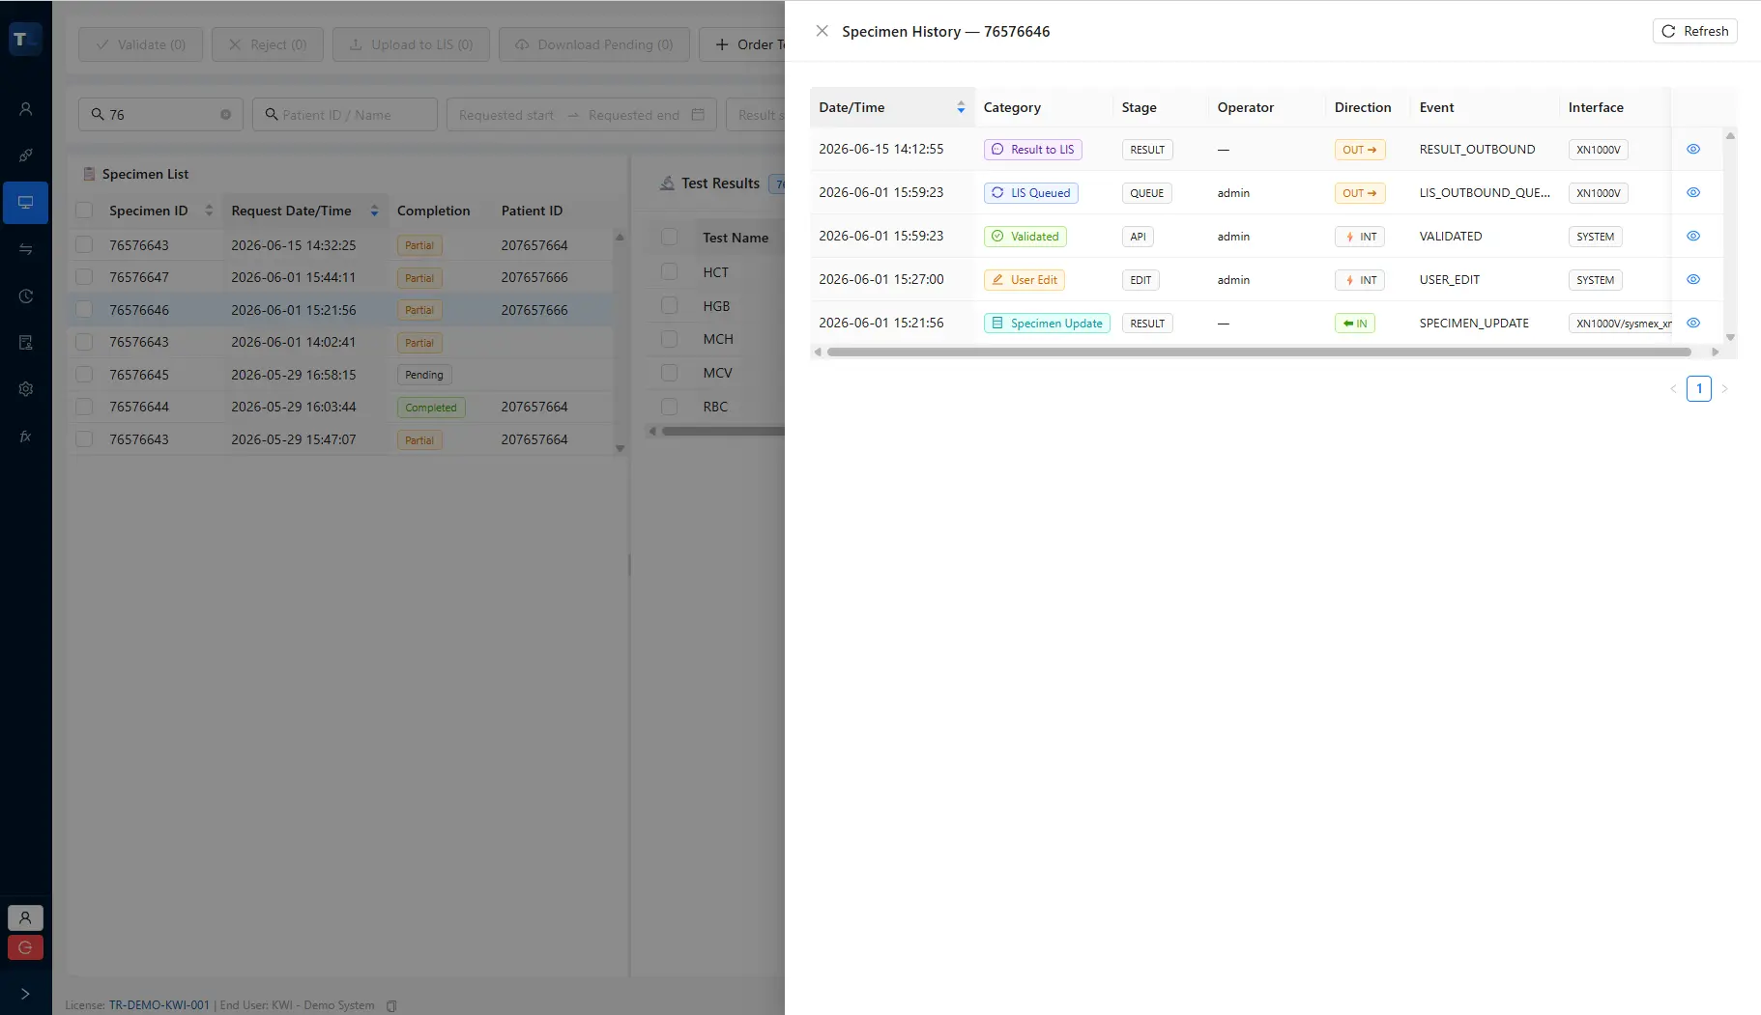Click Upload to LIS (0) button
The width and height of the screenshot is (1761, 1015).
tap(411, 44)
